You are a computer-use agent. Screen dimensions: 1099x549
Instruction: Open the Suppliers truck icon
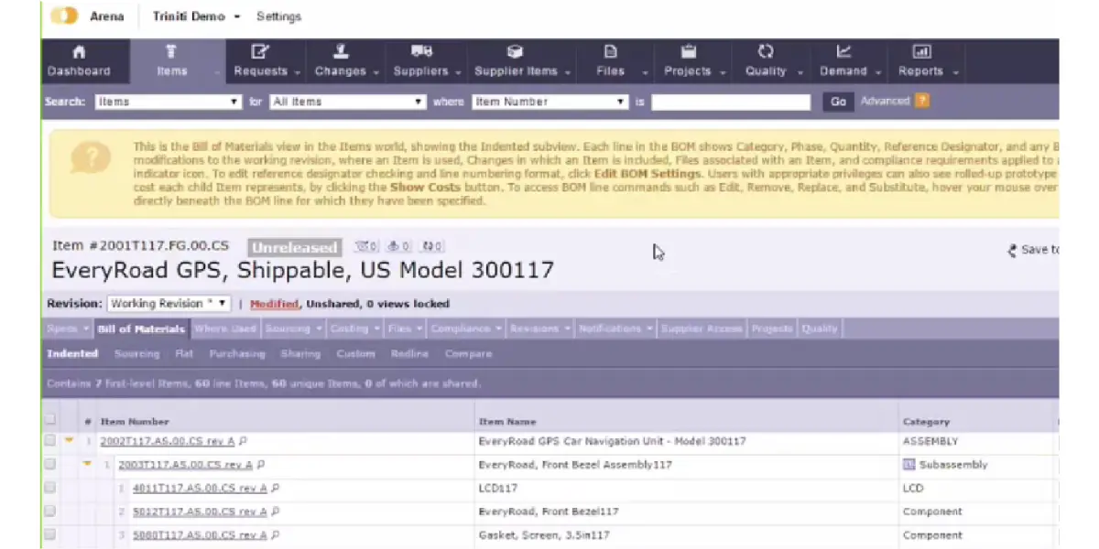421,52
